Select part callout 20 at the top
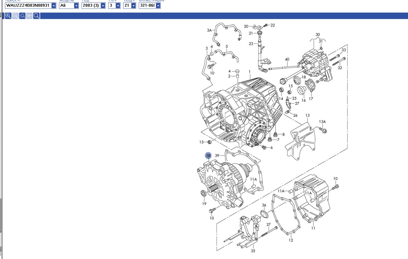 click(246, 26)
